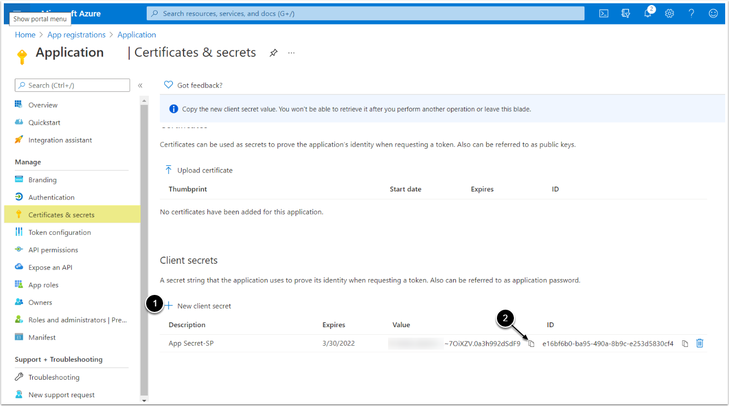Open the portal settings gear icon
The height and width of the screenshot is (406, 729).
pyautogui.click(x=669, y=14)
